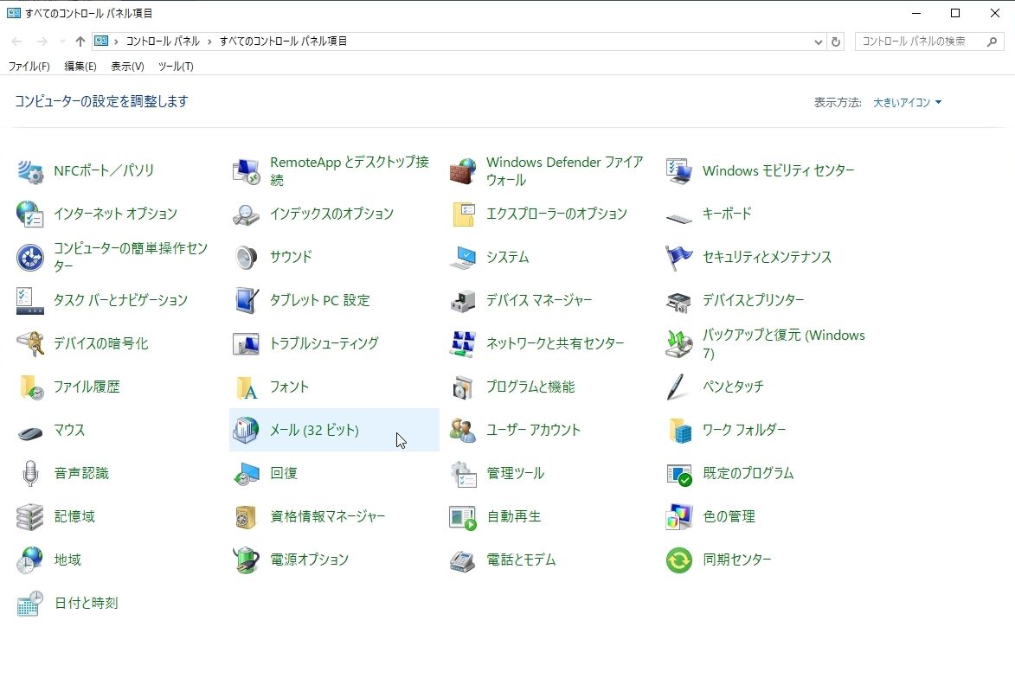The width and height of the screenshot is (1015, 678).
Task: Open 記憶域 drives icon
Action: [x=29, y=517]
